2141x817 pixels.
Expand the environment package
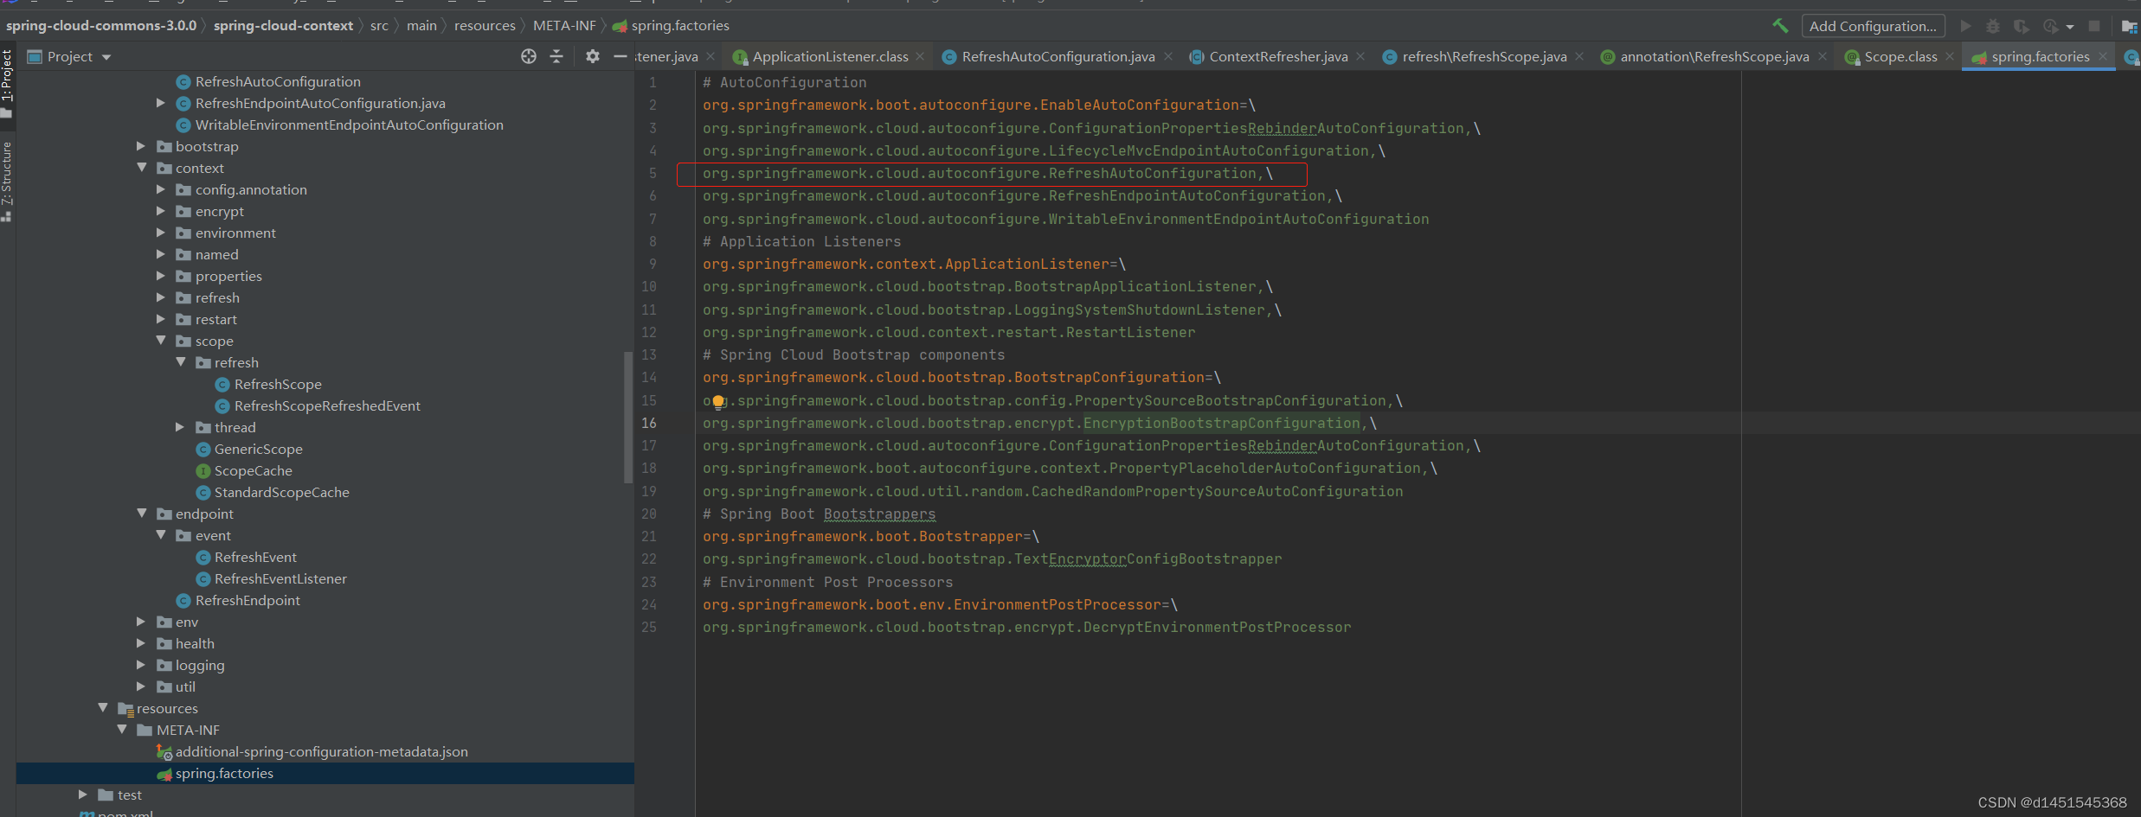pos(160,233)
